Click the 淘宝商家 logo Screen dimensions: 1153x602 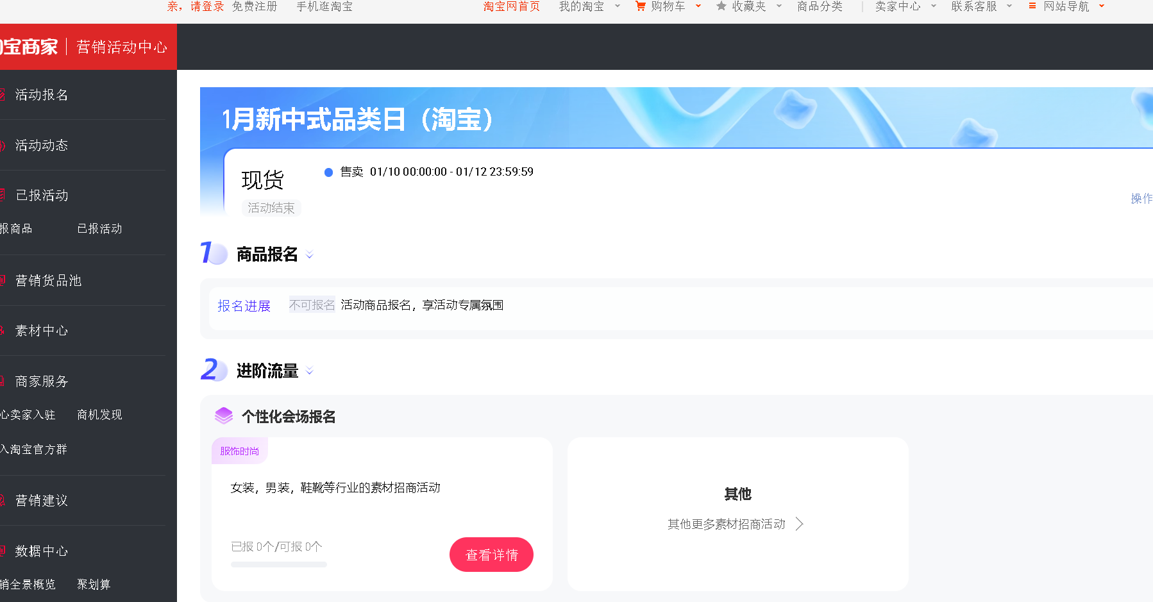pos(29,47)
